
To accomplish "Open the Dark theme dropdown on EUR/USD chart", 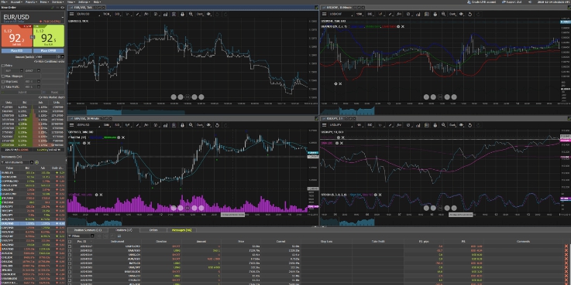I will (200, 14).
